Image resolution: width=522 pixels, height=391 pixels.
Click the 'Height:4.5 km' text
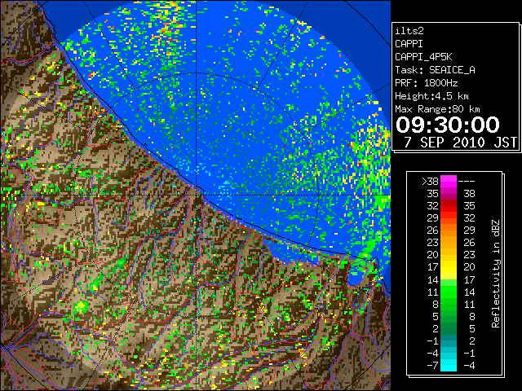click(x=431, y=96)
